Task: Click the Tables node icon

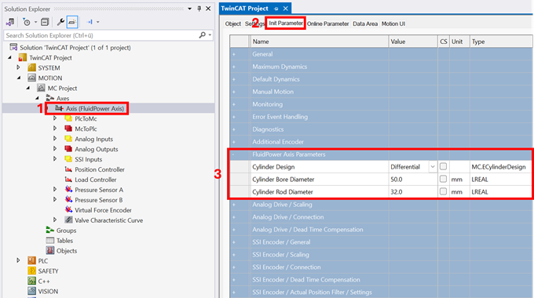Action: pyautogui.click(x=50, y=241)
